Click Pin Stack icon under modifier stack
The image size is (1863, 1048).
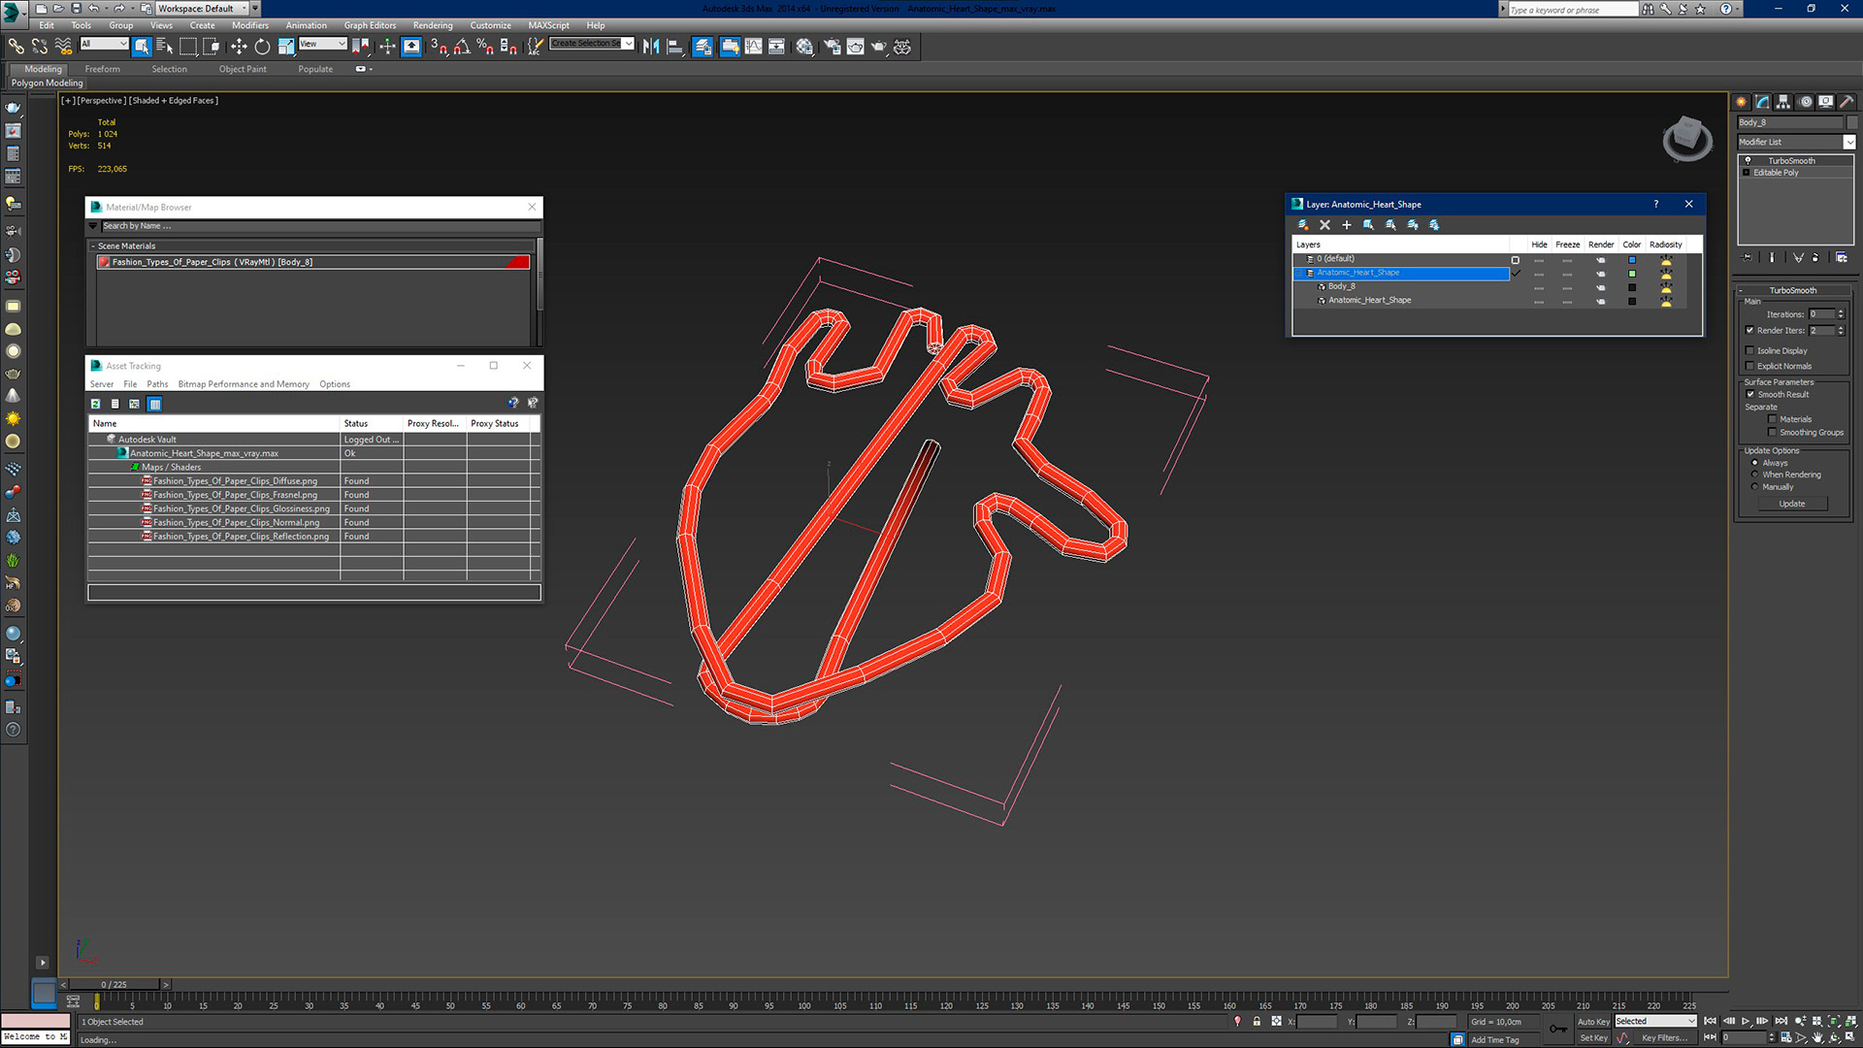pos(1748,257)
